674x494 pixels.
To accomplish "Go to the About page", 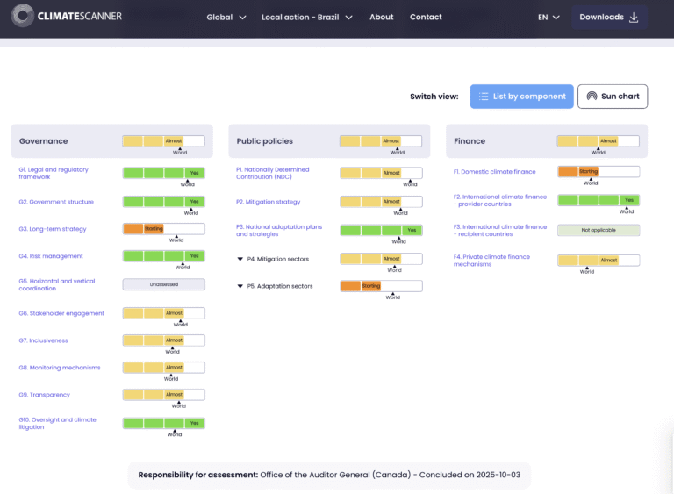I will pos(381,17).
